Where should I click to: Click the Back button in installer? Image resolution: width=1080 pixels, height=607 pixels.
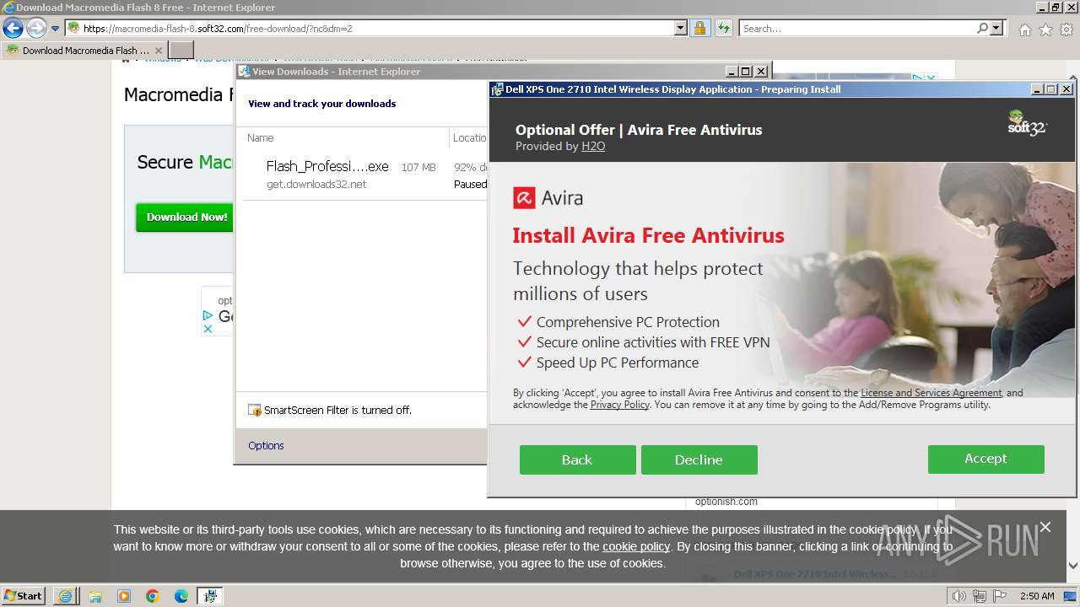pos(577,459)
